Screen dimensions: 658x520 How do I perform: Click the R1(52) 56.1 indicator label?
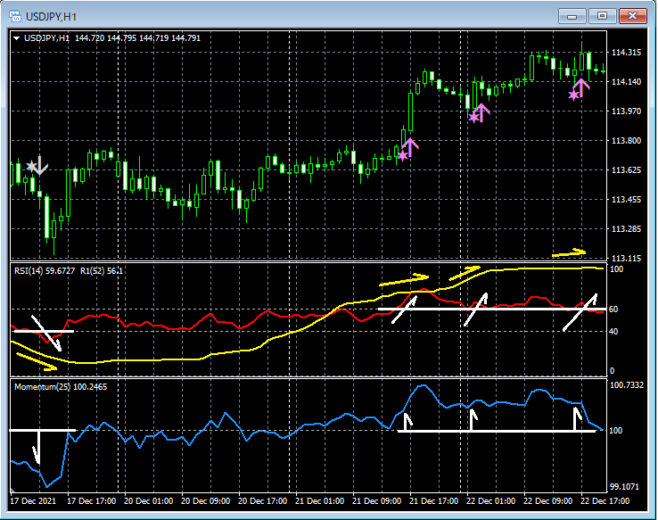click(x=101, y=271)
